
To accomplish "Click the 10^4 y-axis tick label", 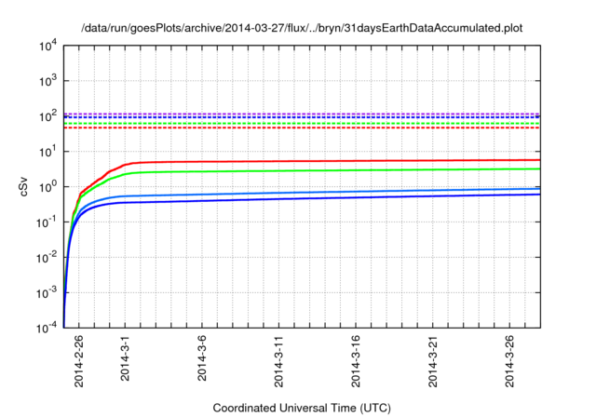I will 47,46.
